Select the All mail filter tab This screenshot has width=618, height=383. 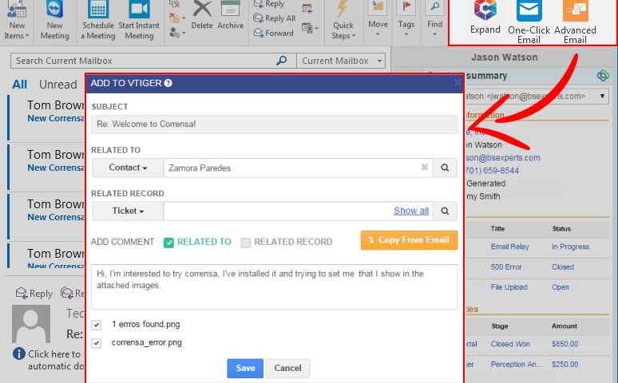click(19, 85)
